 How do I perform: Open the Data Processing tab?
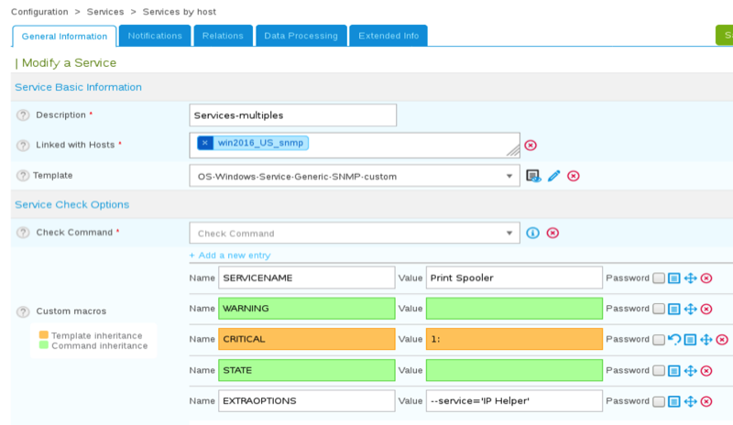(301, 36)
